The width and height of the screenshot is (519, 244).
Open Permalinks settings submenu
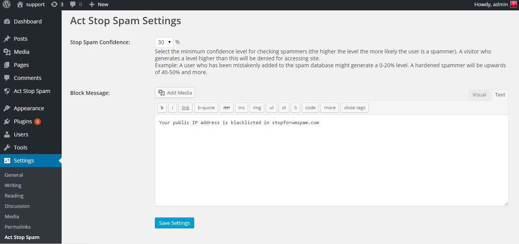click(x=18, y=227)
